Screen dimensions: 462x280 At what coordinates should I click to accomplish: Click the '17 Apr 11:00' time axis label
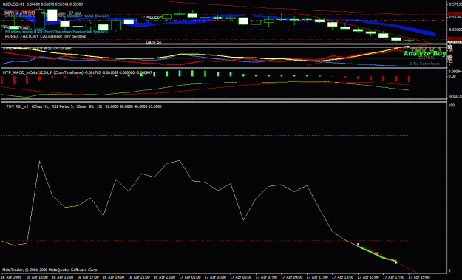pos(317,277)
